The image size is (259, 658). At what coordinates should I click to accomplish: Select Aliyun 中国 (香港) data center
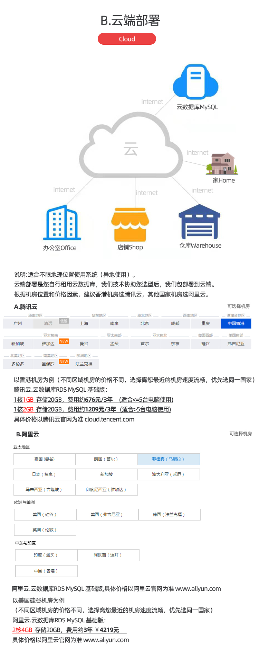tap(46, 571)
